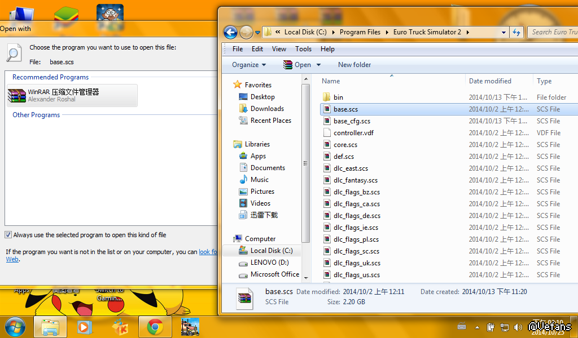Toggle Always use selected program checkbox

pos(8,235)
